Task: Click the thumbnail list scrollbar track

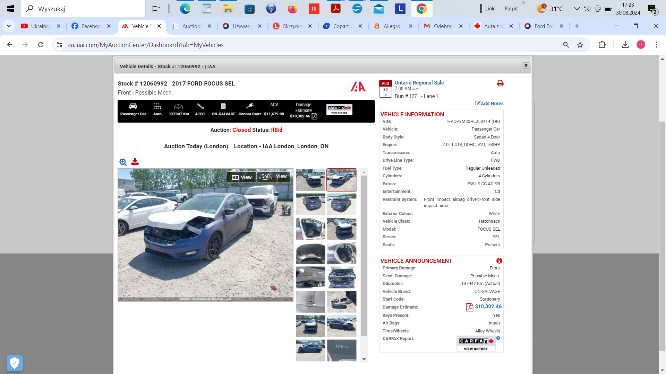Action: (x=364, y=265)
